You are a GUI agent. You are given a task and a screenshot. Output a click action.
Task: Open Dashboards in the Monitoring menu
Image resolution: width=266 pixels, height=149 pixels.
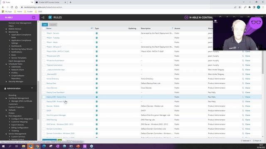pos(16,46)
